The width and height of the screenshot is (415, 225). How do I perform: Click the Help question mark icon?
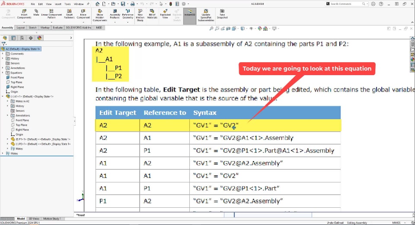click(x=381, y=4)
